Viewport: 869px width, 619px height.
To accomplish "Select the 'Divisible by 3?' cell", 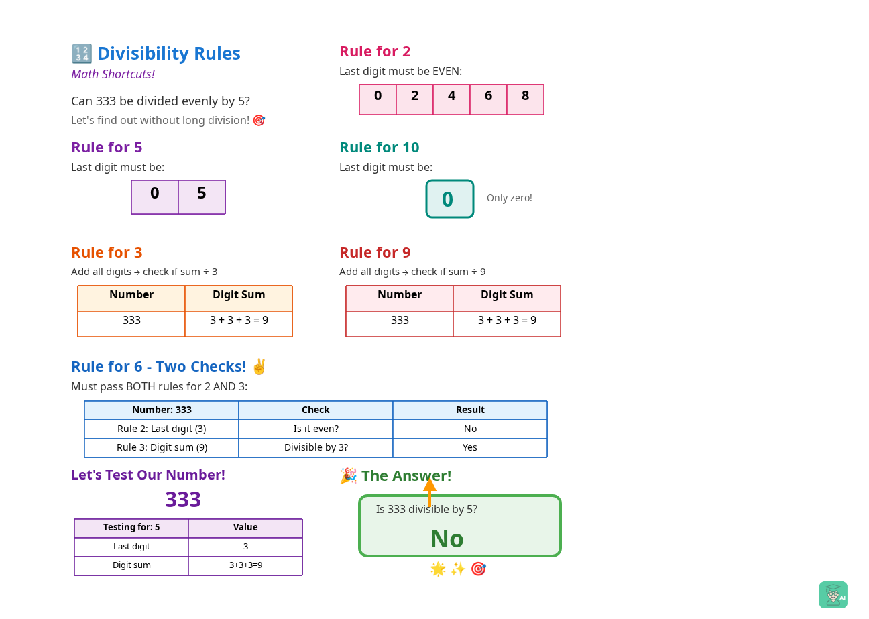I will (x=316, y=448).
